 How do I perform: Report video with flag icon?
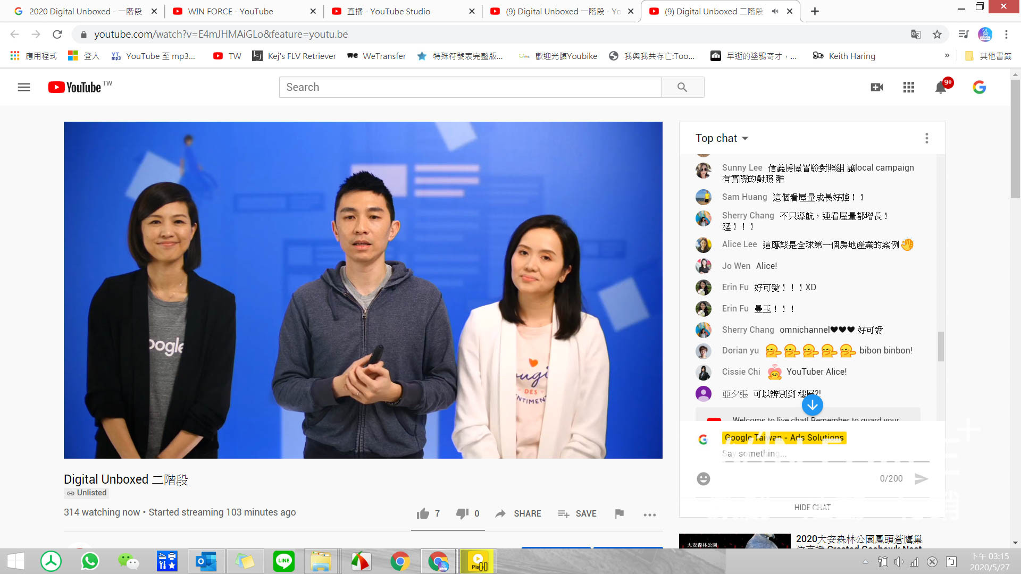coord(619,513)
